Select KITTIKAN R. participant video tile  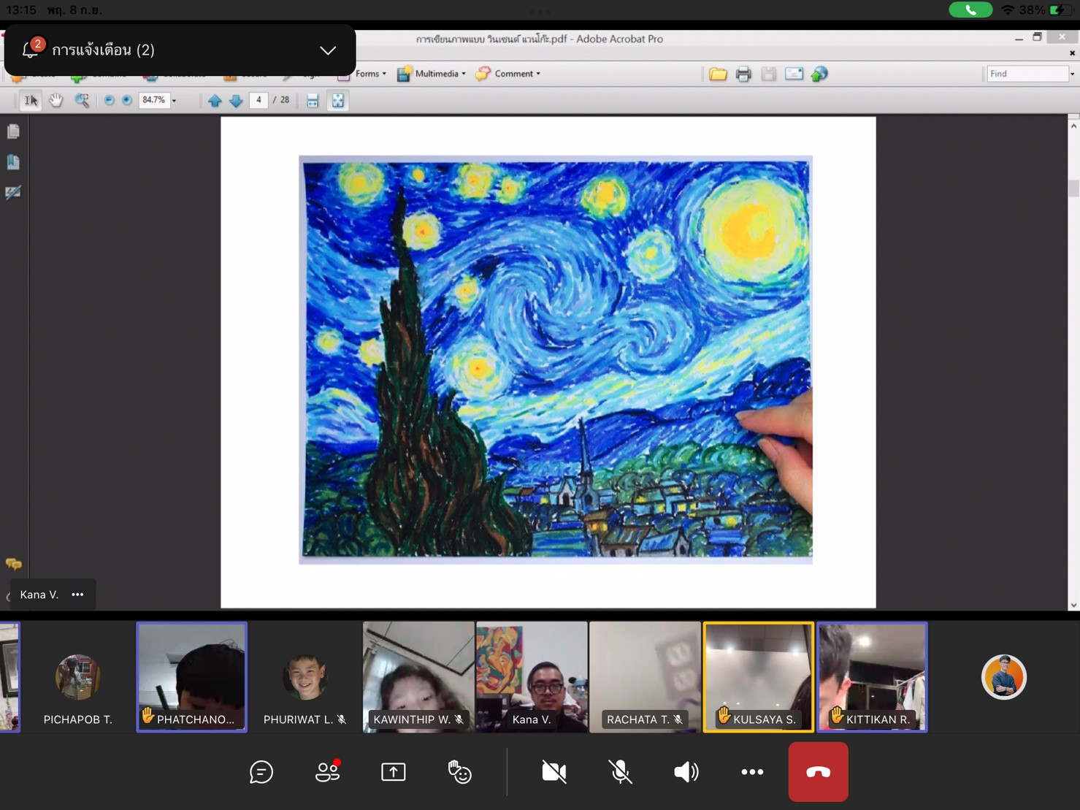click(872, 677)
